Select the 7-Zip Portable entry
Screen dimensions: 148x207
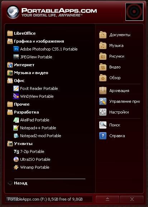32,151
